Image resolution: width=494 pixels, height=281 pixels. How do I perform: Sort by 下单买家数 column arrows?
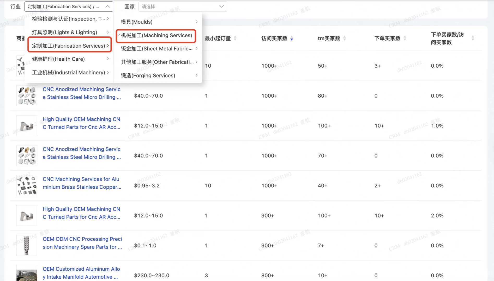(405, 38)
